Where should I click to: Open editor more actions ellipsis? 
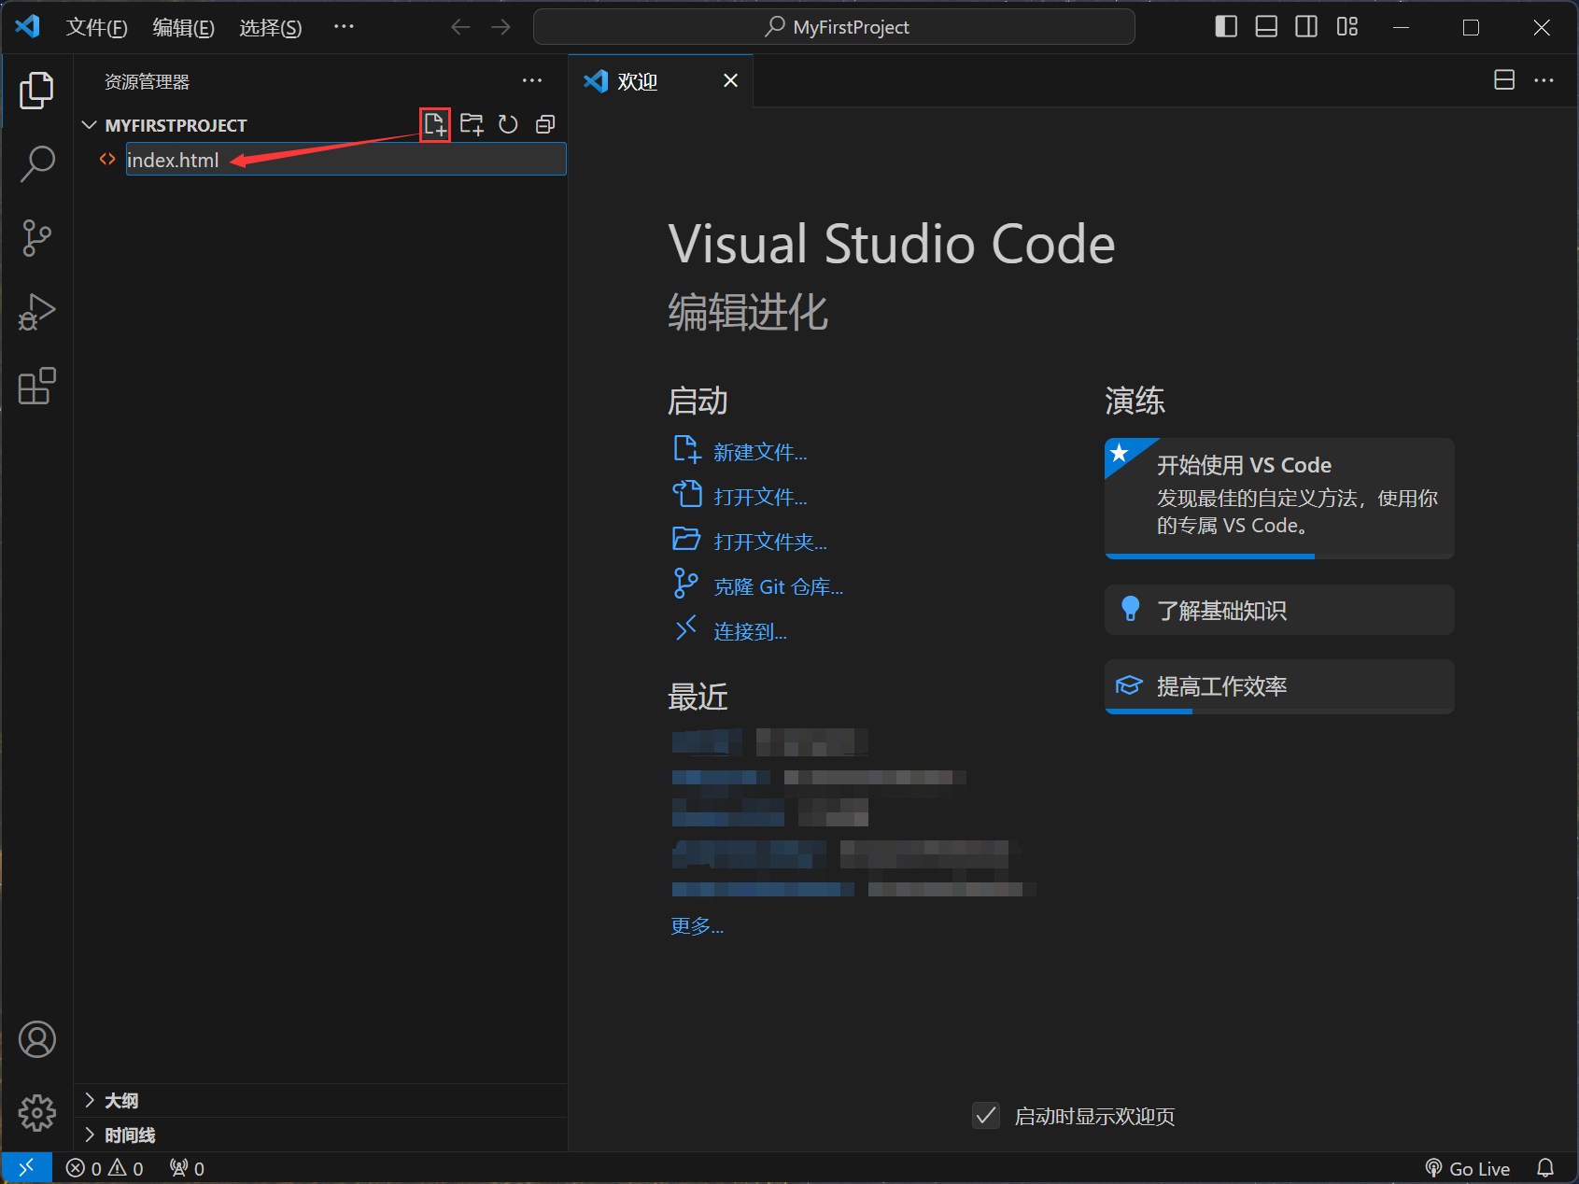pos(1544,80)
